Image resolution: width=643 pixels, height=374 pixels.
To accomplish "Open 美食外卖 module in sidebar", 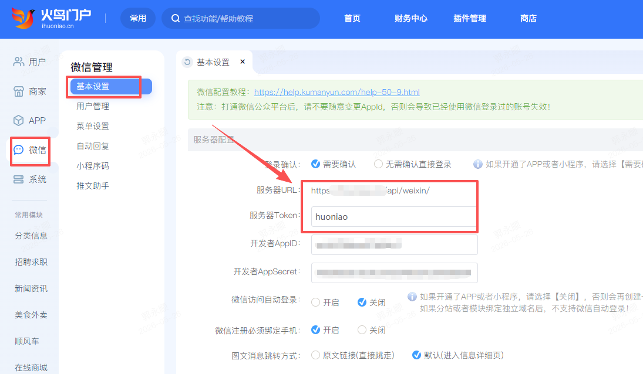I will (x=31, y=315).
